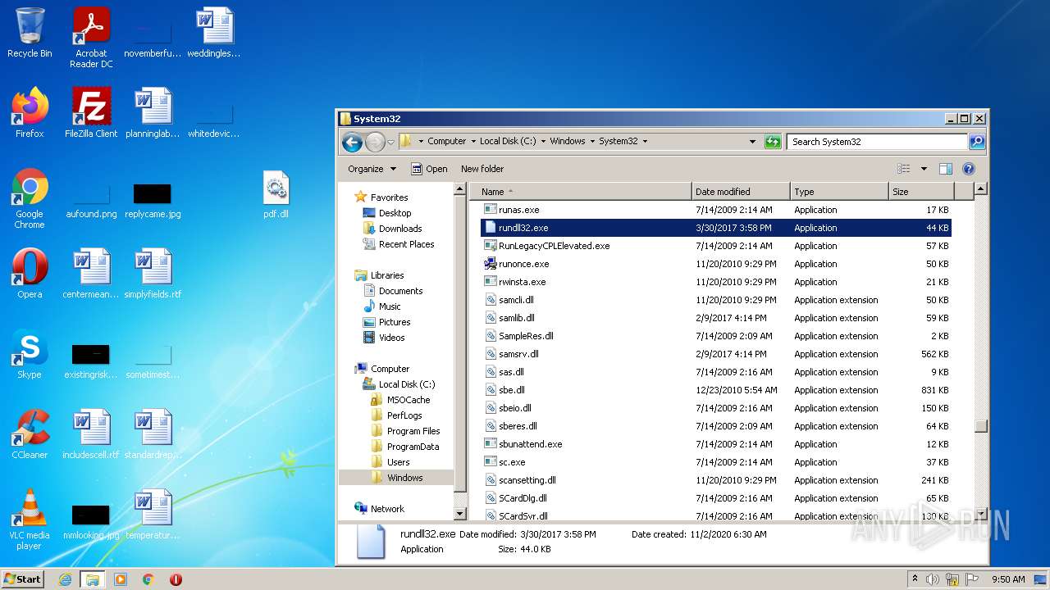The width and height of the screenshot is (1050, 590).
Task: Click Open in Explorer toolbar
Action: tap(429, 169)
